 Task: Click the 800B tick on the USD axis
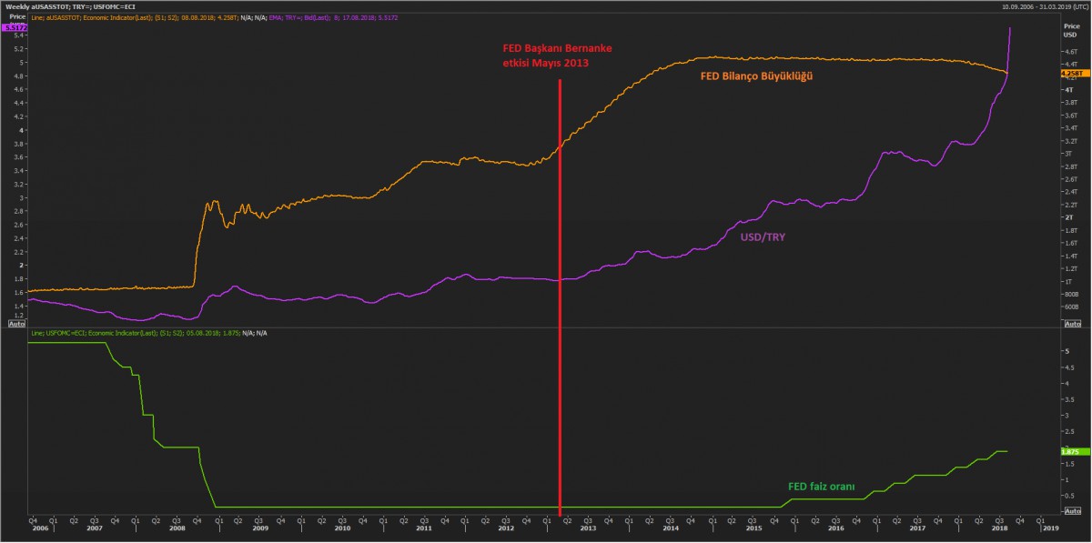[1071, 294]
